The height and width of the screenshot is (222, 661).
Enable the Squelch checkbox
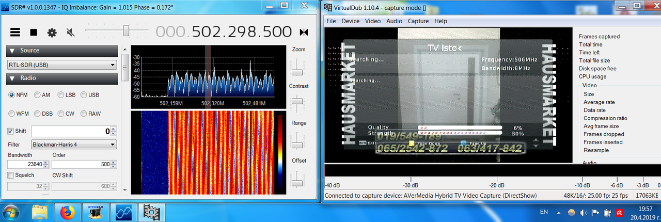click(x=11, y=175)
